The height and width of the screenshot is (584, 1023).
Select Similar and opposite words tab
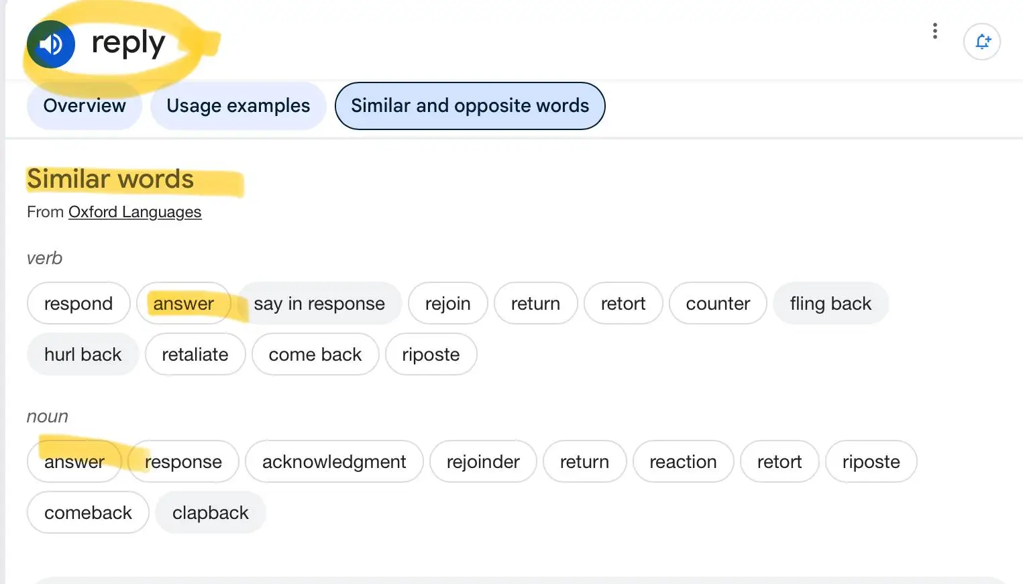tap(470, 106)
